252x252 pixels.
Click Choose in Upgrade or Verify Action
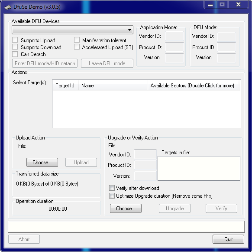[x=126, y=209]
